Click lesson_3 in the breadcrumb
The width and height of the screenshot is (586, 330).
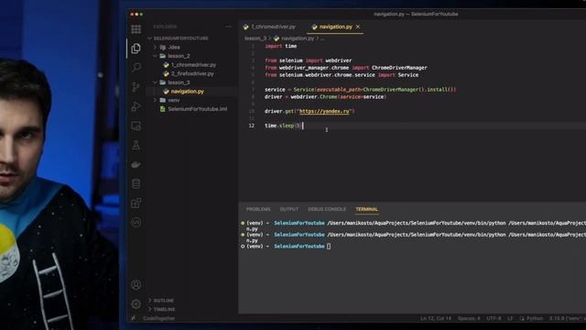point(255,38)
